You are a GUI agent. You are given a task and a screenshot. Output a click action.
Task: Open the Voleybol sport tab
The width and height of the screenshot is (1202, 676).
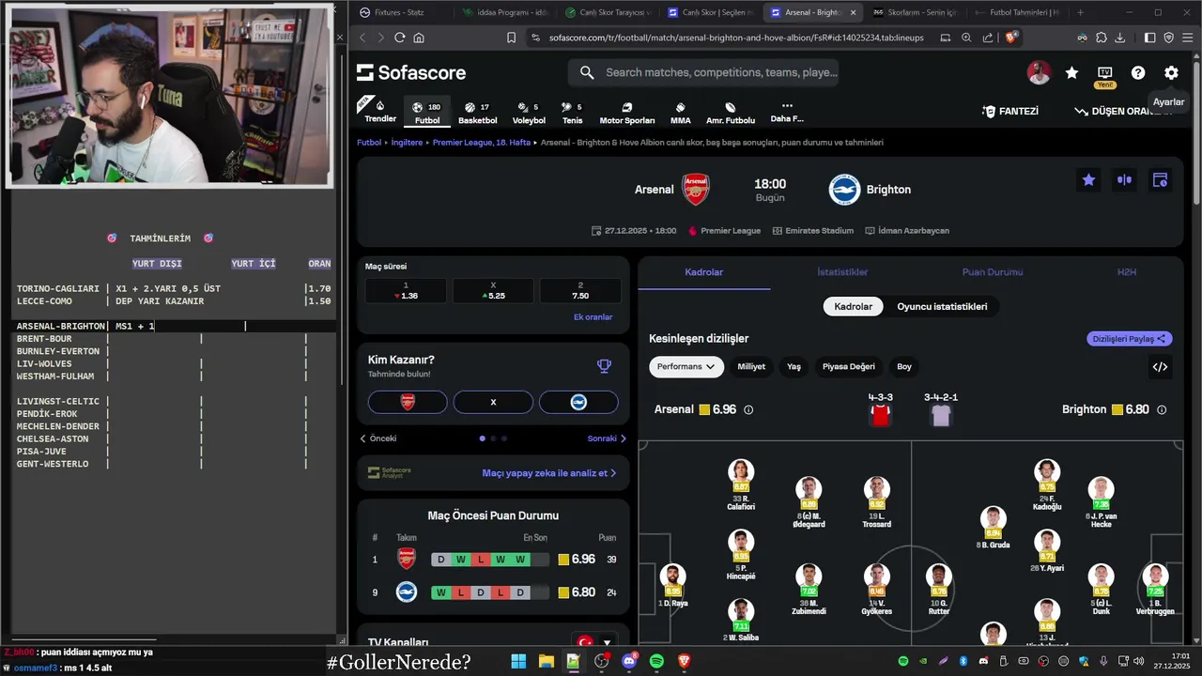[529, 113]
